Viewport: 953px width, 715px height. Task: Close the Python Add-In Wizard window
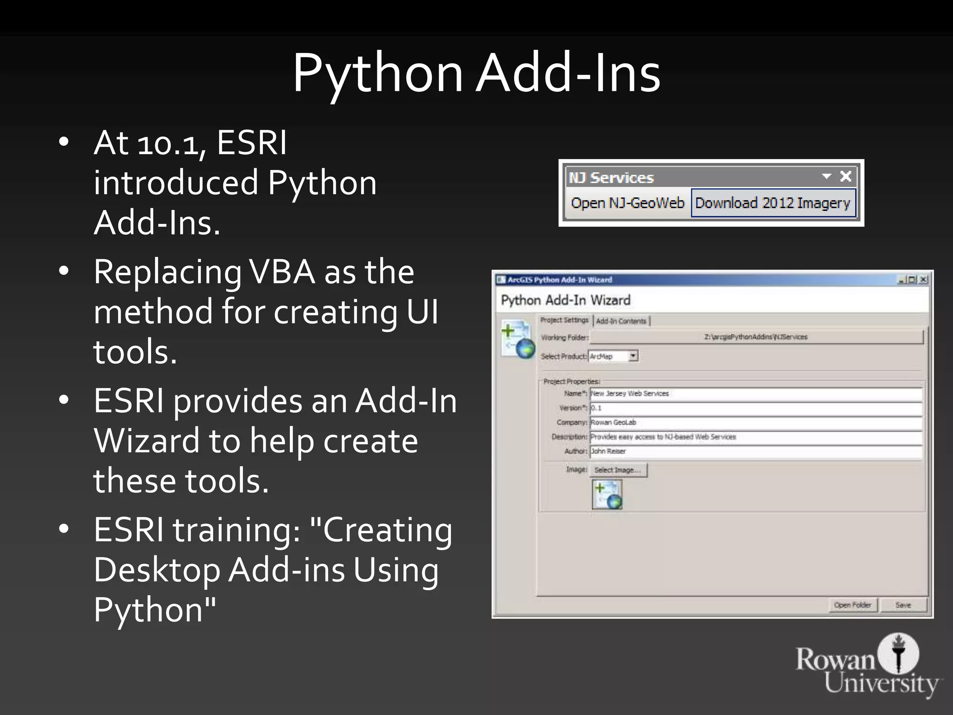coord(923,280)
